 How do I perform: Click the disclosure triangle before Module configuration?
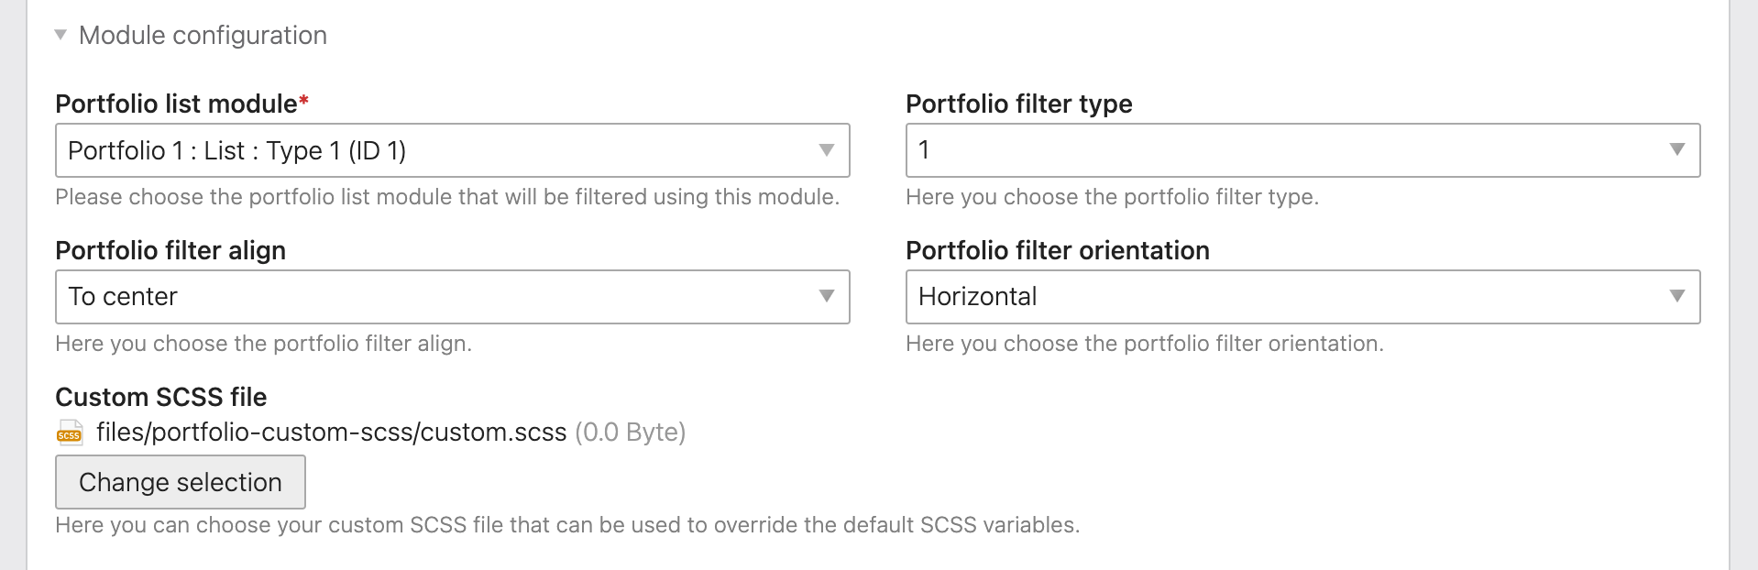[x=59, y=35]
